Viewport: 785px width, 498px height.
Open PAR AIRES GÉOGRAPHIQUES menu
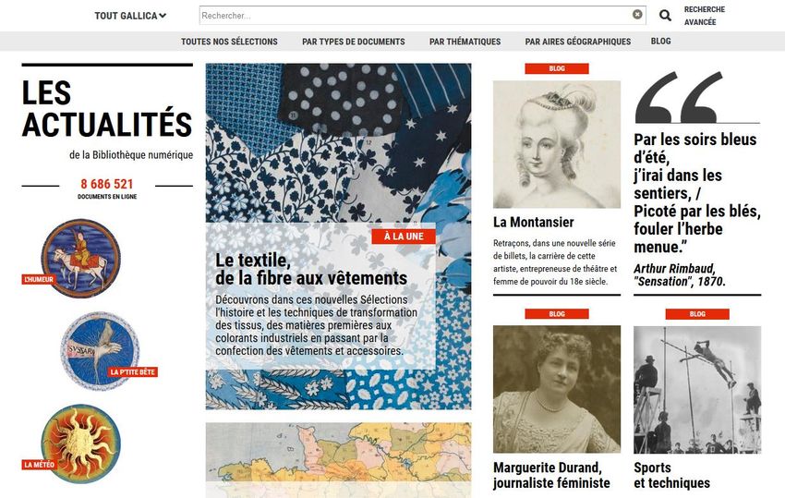(578, 42)
